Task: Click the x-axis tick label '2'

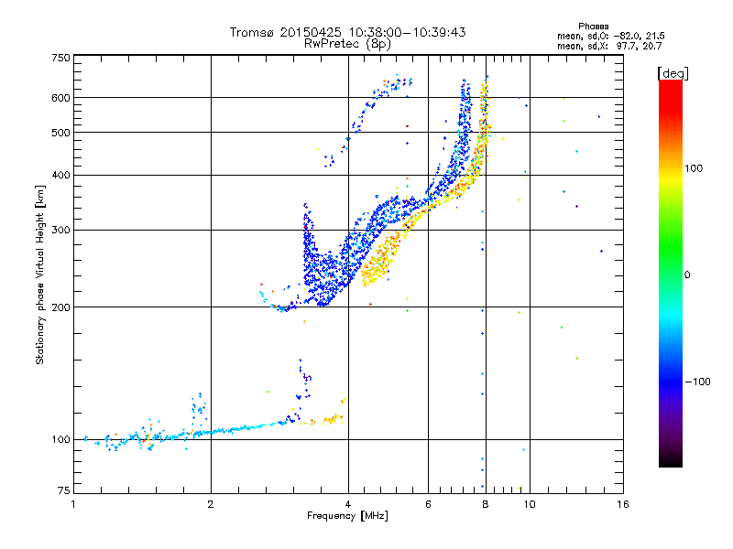Action: (211, 504)
